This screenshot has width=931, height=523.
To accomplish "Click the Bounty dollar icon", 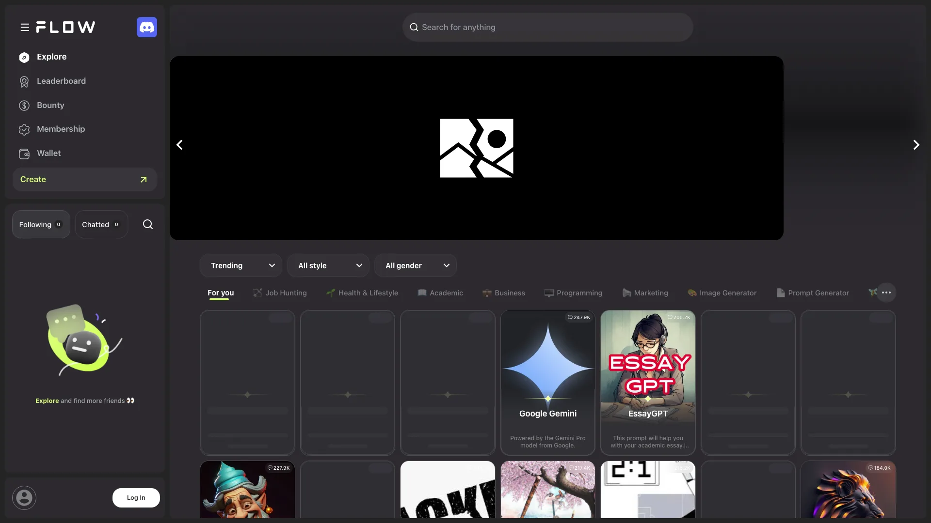I will 24,106.
